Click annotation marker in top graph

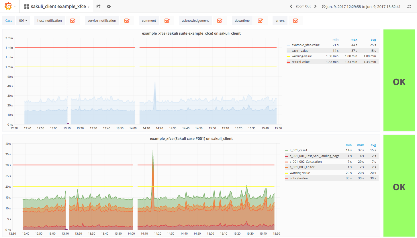tap(68, 124)
